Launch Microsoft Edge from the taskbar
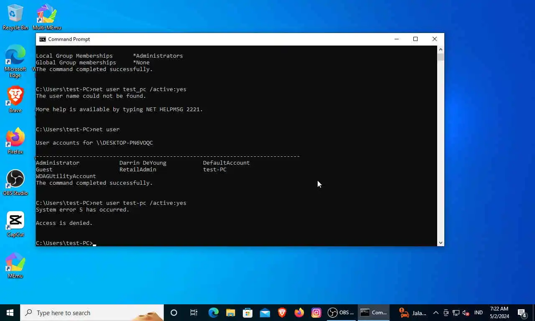The image size is (535, 321). pos(214,313)
